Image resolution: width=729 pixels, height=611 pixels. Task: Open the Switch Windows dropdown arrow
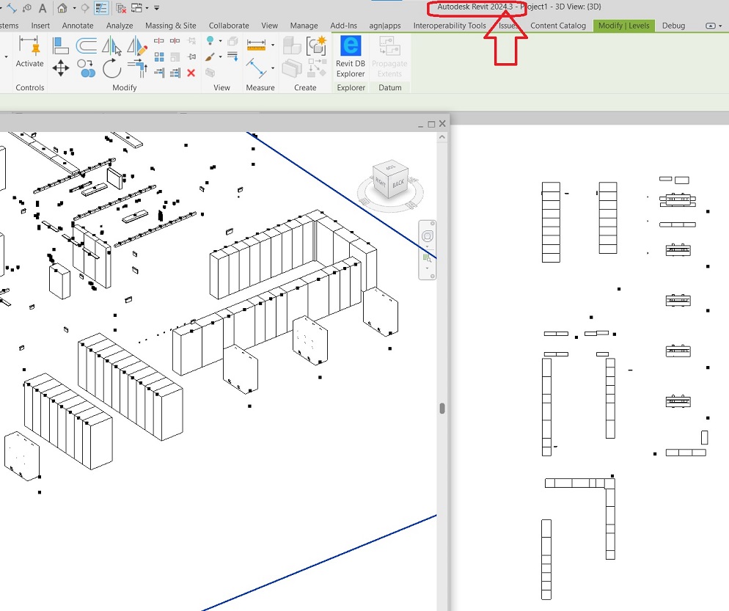point(147,8)
